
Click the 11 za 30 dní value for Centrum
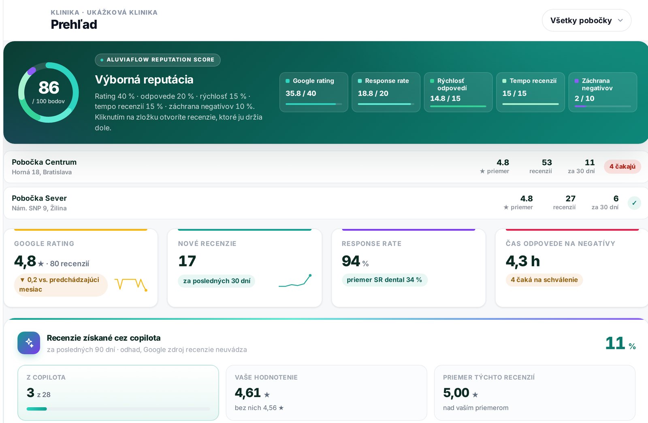(582, 166)
